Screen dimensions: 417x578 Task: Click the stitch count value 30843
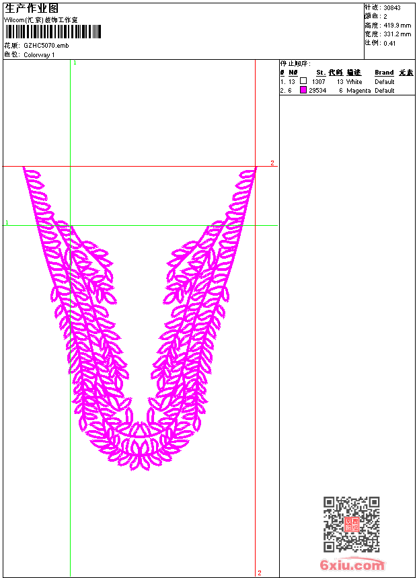(392, 8)
